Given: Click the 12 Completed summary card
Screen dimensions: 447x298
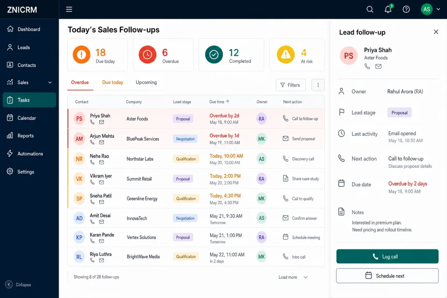Looking at the screenshot, I should tap(231, 55).
